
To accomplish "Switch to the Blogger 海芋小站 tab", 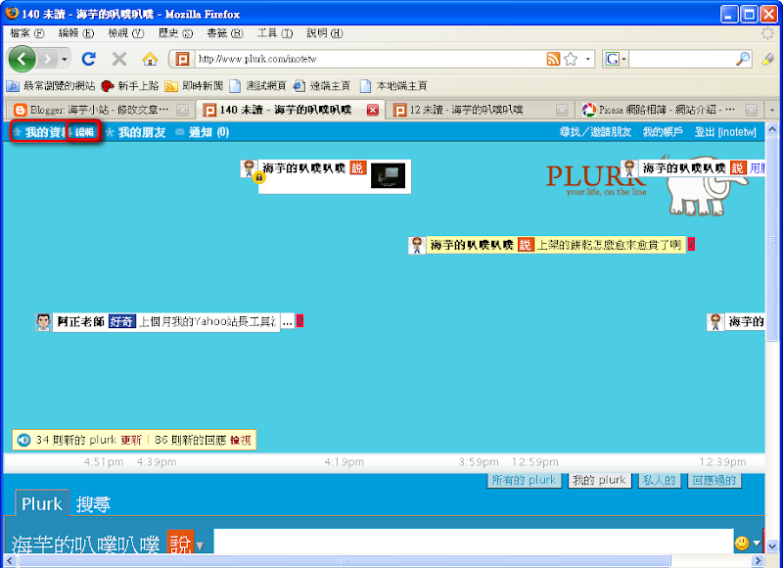I will [x=99, y=110].
